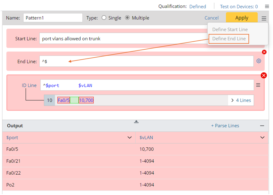Cancel editing Pattern1
The width and height of the screenshot is (273, 195).
click(x=212, y=18)
